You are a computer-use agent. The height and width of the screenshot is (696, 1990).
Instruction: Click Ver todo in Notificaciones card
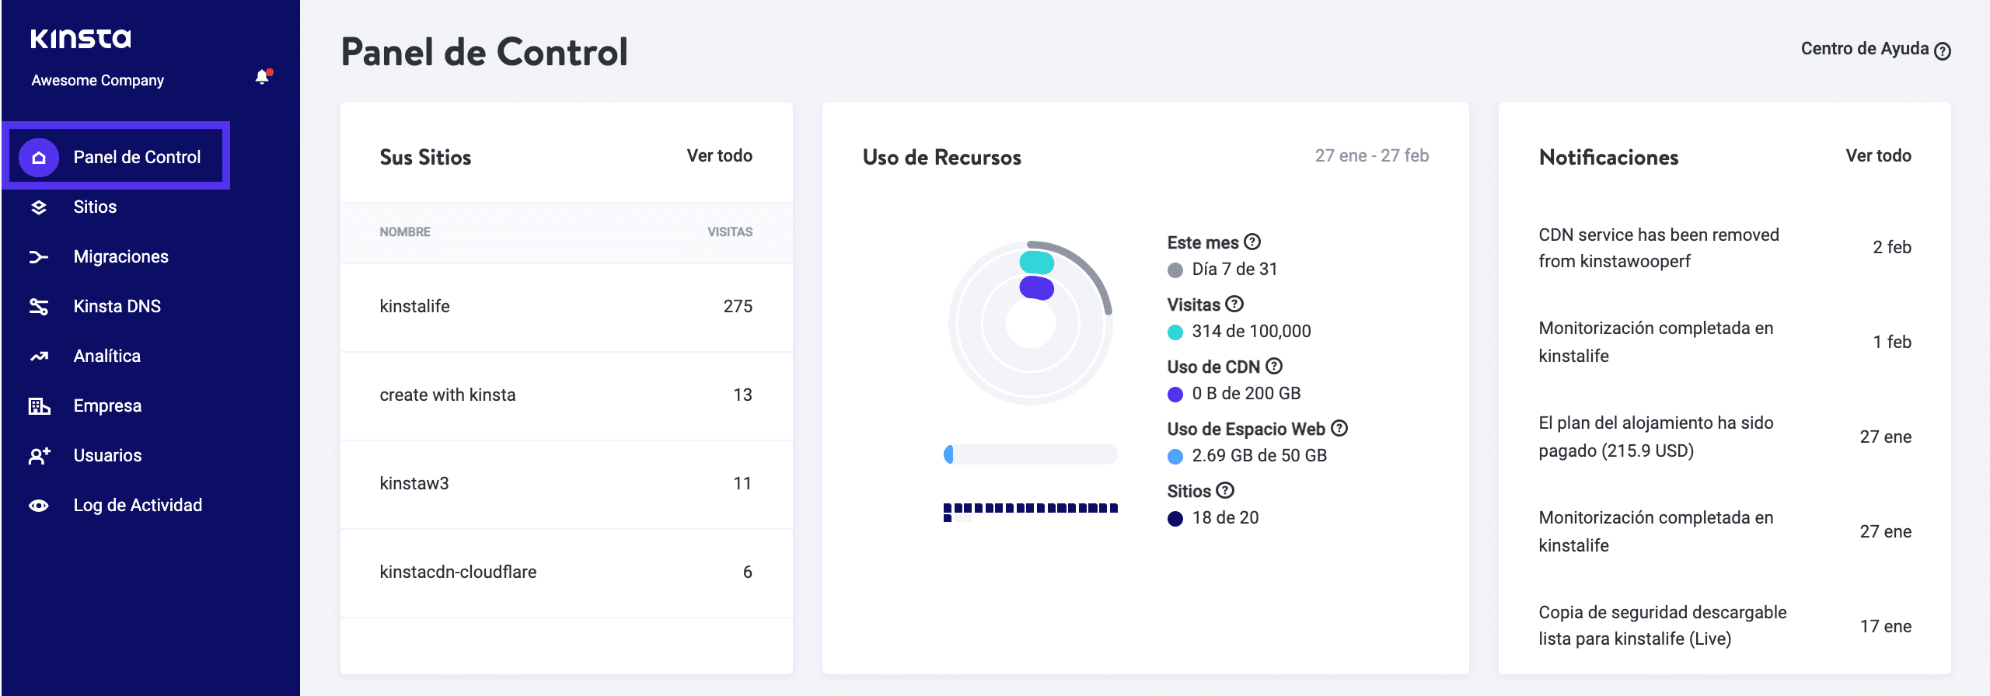point(1878,156)
